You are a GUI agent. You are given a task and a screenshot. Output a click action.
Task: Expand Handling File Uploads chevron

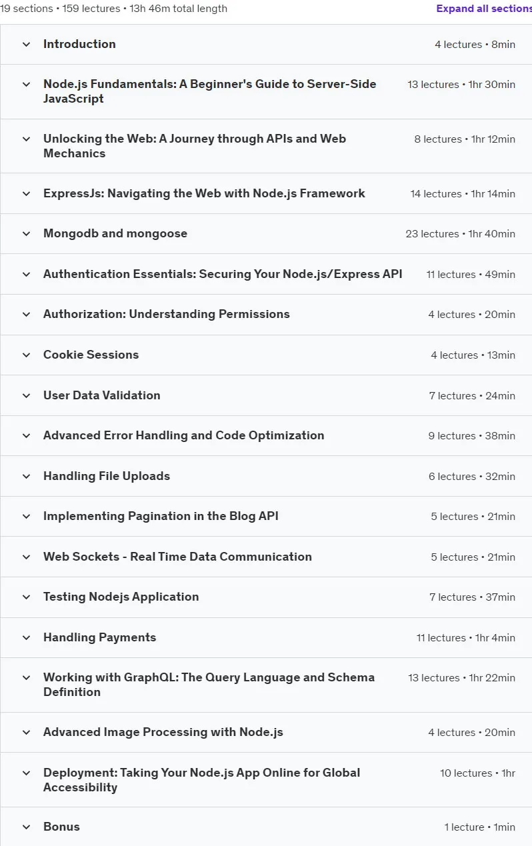[x=27, y=477]
